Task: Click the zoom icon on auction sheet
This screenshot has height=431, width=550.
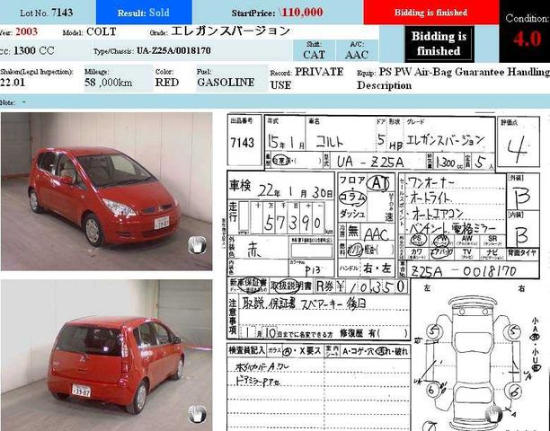Action: pyautogui.click(x=493, y=412)
